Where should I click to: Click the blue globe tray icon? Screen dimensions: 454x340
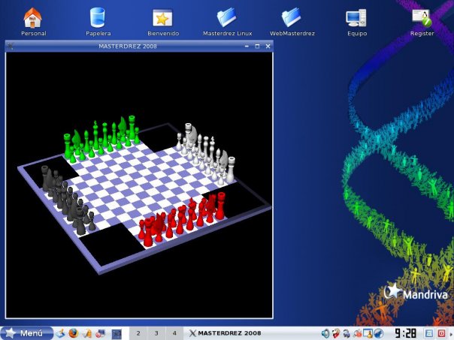click(378, 333)
